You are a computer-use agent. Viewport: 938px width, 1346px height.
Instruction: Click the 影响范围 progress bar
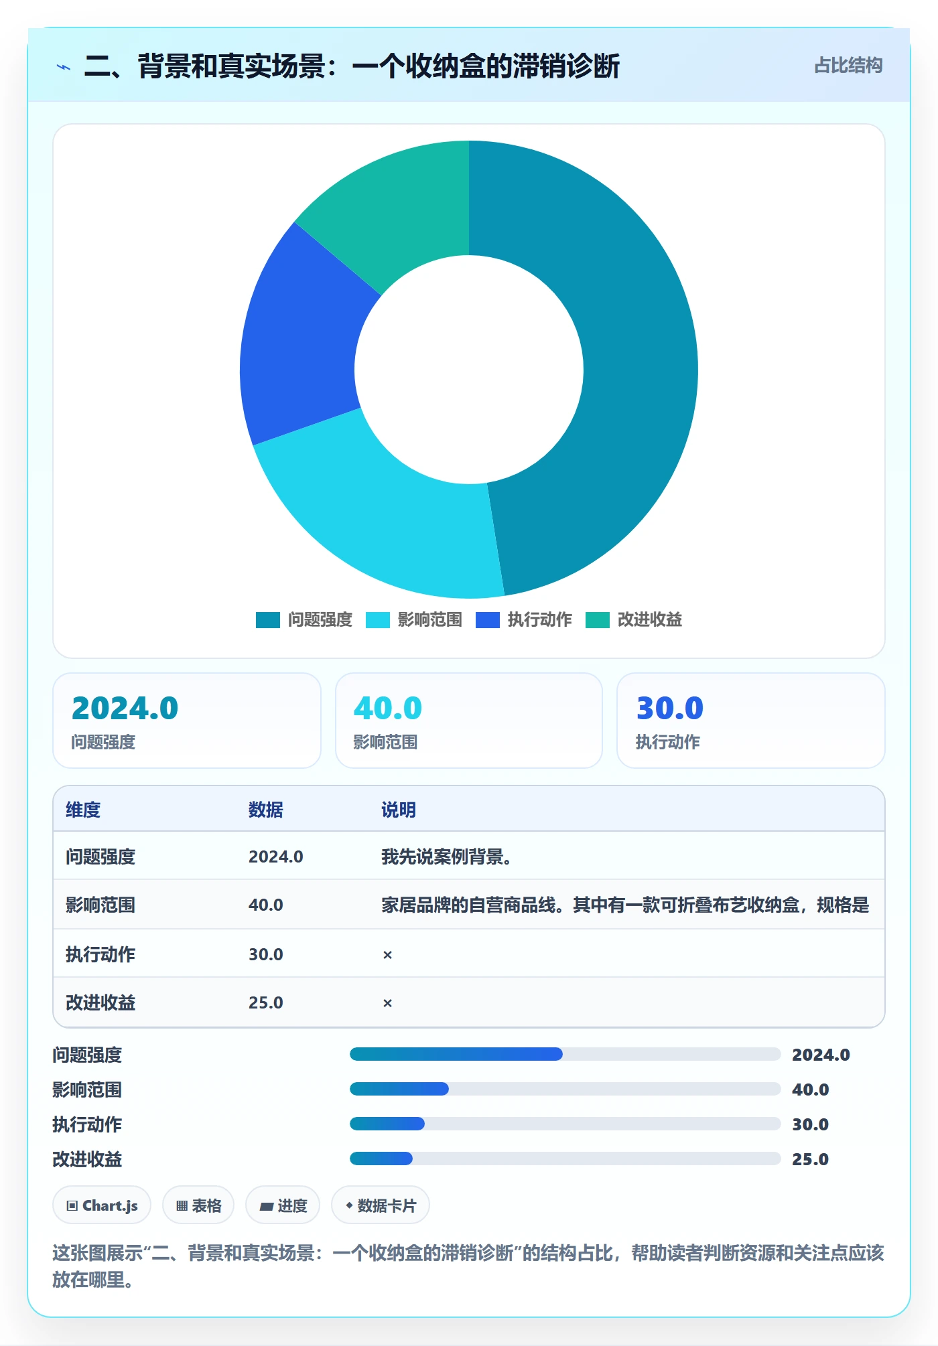565,1089
